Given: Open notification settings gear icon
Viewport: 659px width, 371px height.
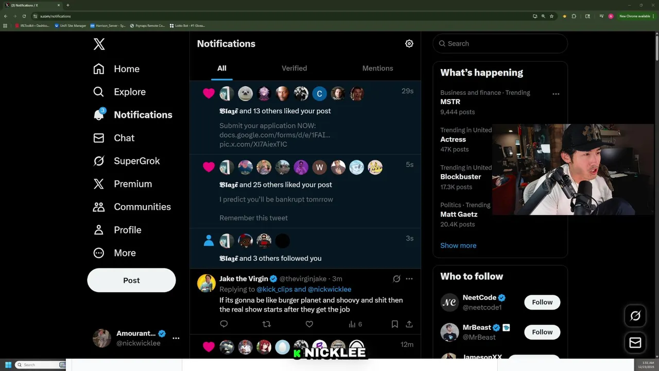Looking at the screenshot, I should point(409,44).
